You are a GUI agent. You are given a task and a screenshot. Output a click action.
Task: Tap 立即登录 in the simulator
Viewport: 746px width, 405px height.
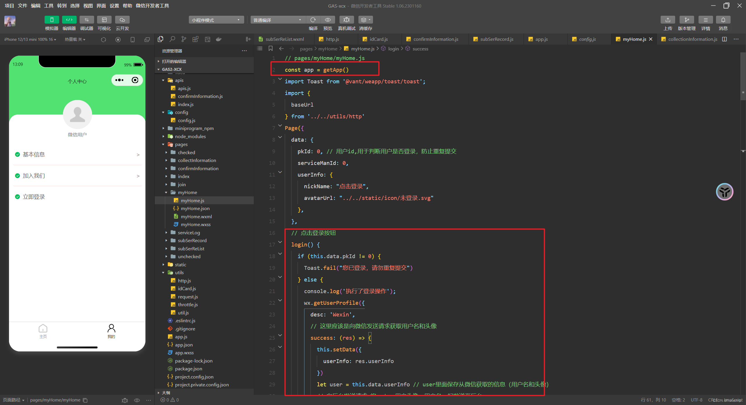pyautogui.click(x=34, y=197)
